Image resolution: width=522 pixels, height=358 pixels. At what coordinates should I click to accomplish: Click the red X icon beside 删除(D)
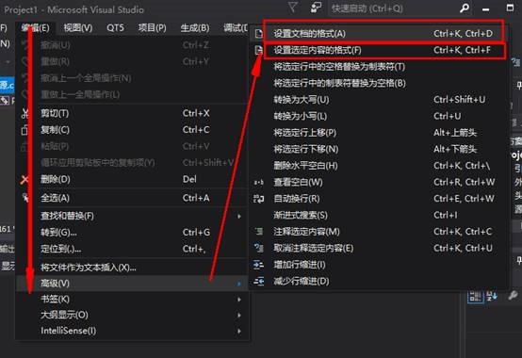click(x=24, y=180)
